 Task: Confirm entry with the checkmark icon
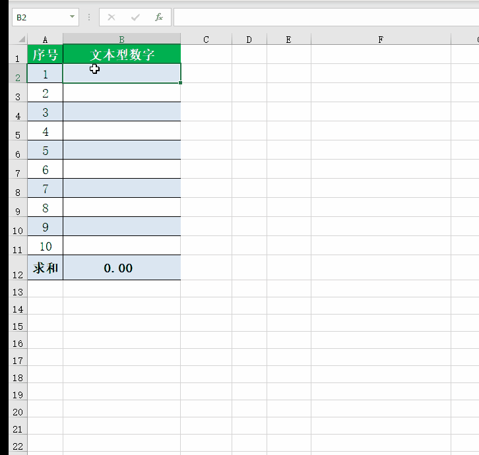click(x=135, y=17)
